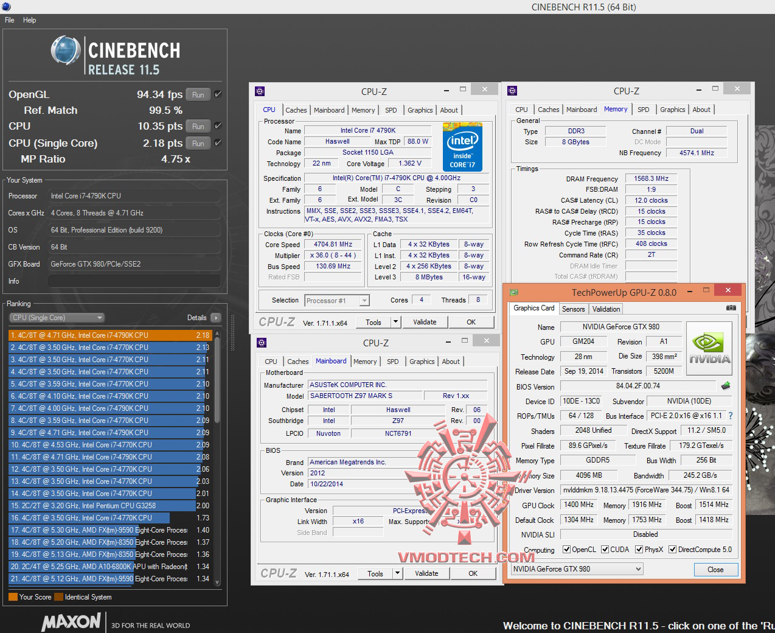Click the Details label in Ranking
Viewport: 775px width, 633px height.
(x=196, y=318)
